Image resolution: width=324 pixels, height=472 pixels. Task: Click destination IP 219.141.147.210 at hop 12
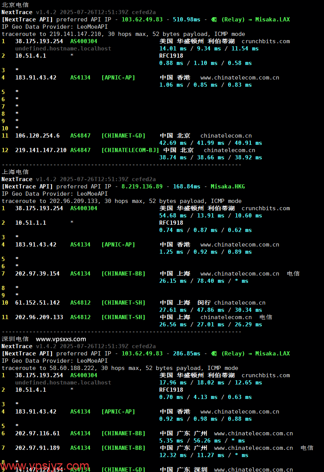coord(41,150)
